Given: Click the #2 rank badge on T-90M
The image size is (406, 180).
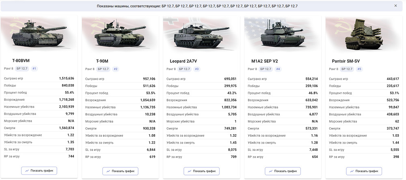Looking at the screenshot, I should (115, 69).
